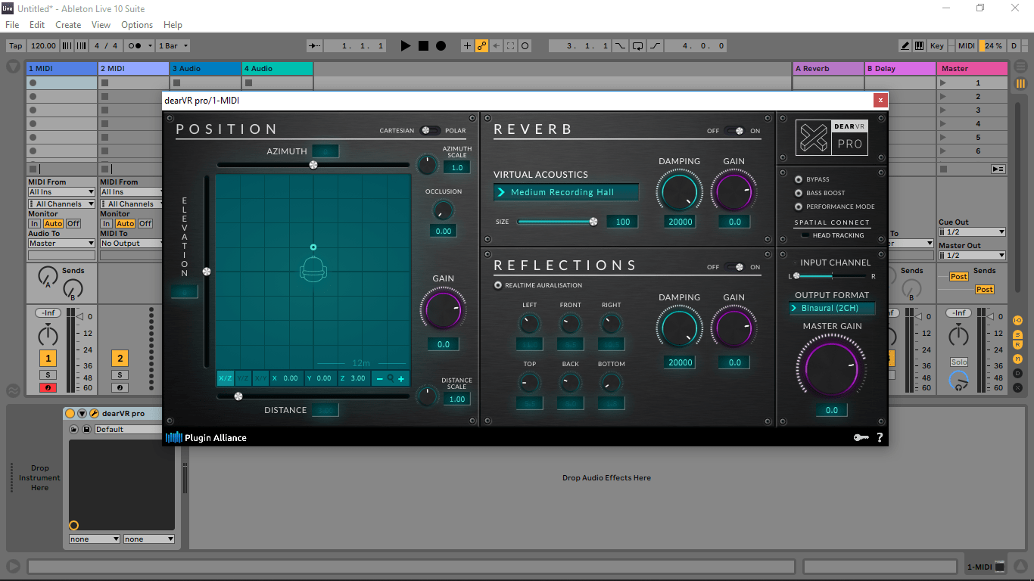Viewport: 1034px width, 581px height.
Task: Open the File menu
Action: (12, 25)
